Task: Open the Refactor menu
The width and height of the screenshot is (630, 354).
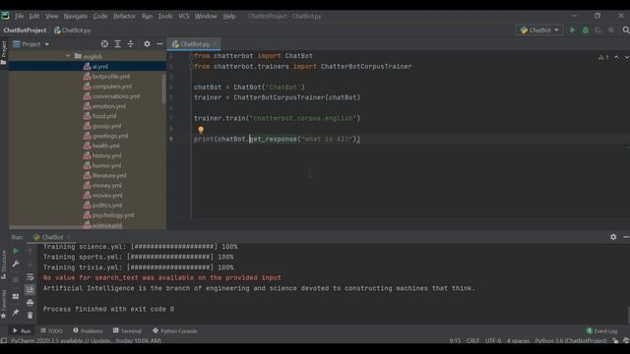Action: pyautogui.click(x=124, y=16)
